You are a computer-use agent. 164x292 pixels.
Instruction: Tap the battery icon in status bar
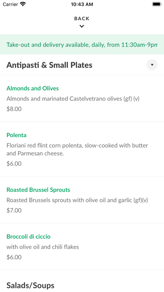(157, 4)
